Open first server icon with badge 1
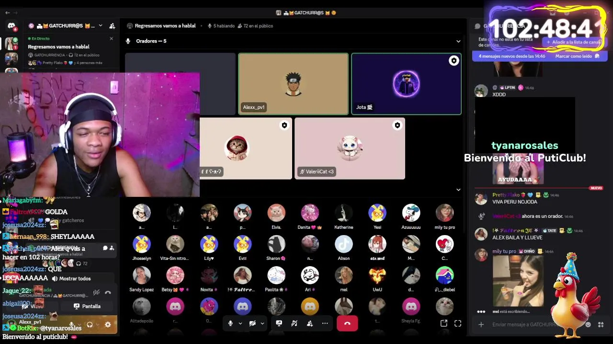The height and width of the screenshot is (344, 613). [x=11, y=43]
